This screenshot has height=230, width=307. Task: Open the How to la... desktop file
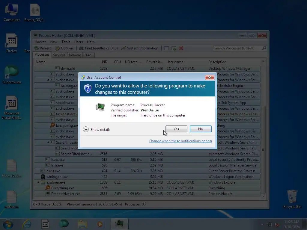(12, 168)
